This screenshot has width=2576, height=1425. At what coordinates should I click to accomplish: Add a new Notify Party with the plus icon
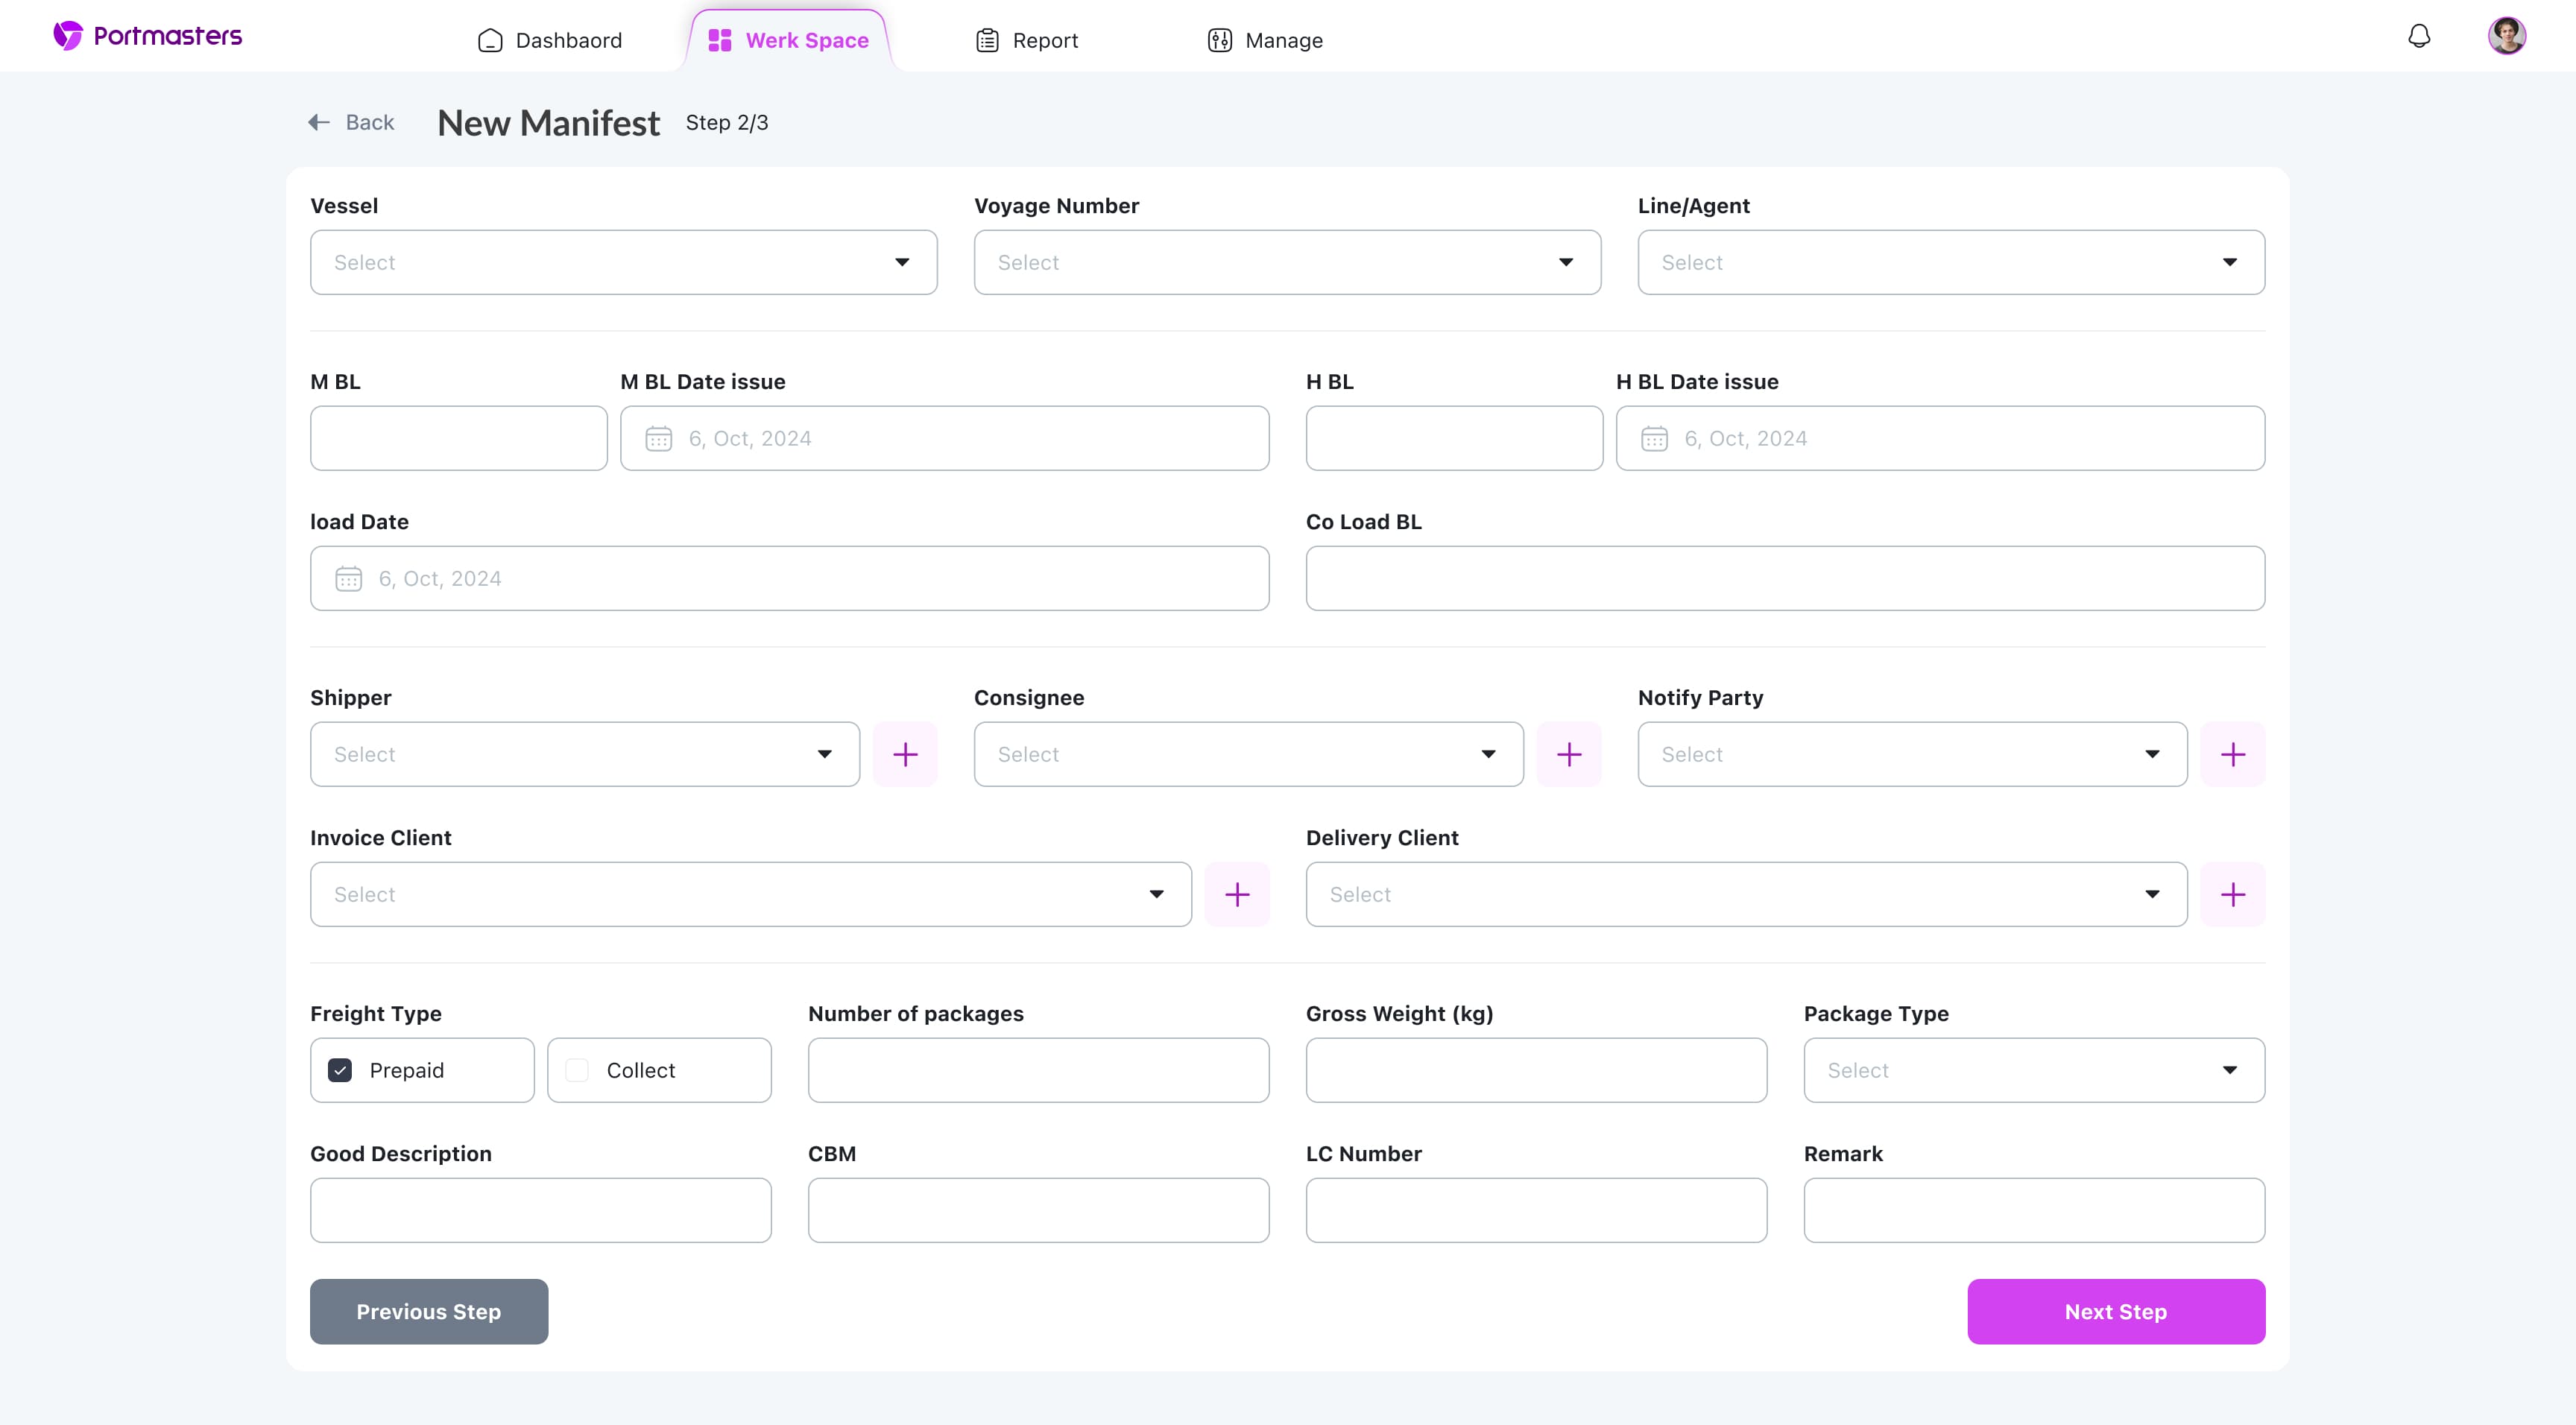[x=2233, y=753]
